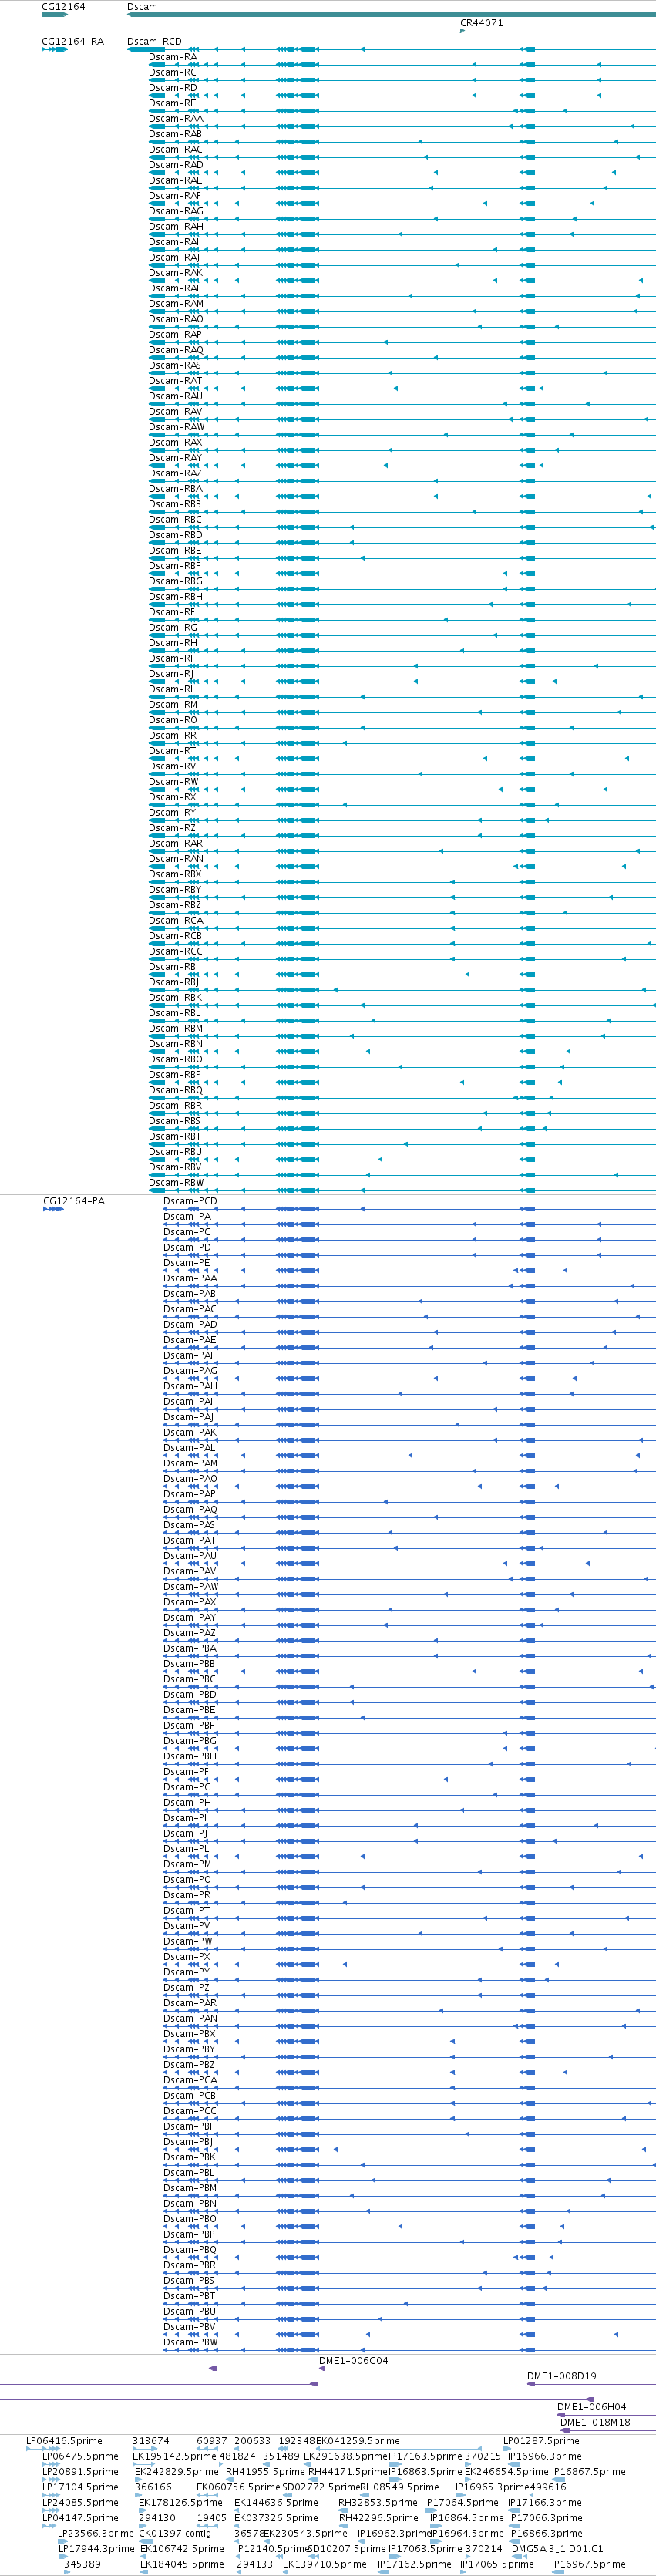Select the Dscam-PAF protein label

189,1355
